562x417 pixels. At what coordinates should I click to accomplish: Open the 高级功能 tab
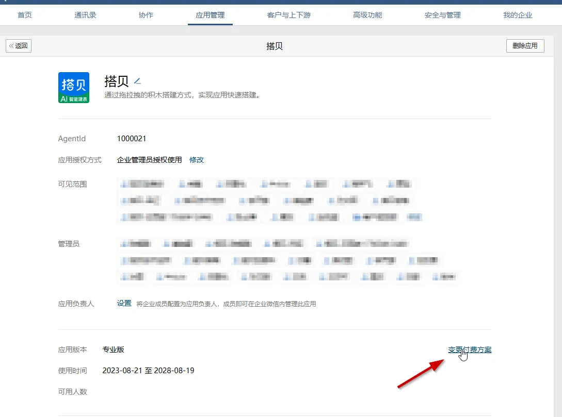click(367, 15)
